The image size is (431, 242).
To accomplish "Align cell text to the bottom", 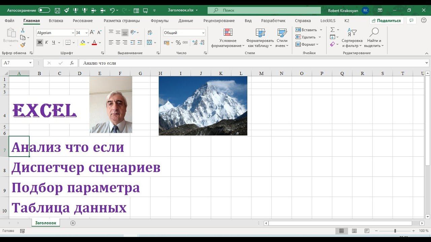I will click(x=125, y=33).
